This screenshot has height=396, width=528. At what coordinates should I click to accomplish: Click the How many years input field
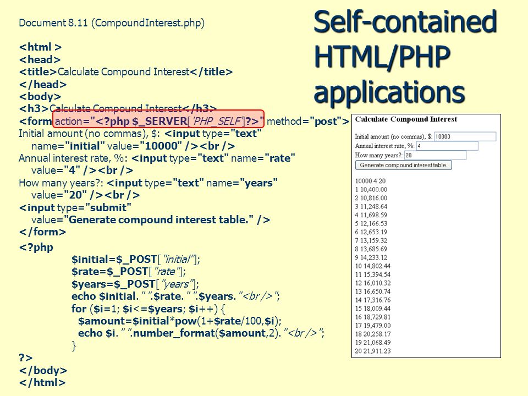point(435,155)
